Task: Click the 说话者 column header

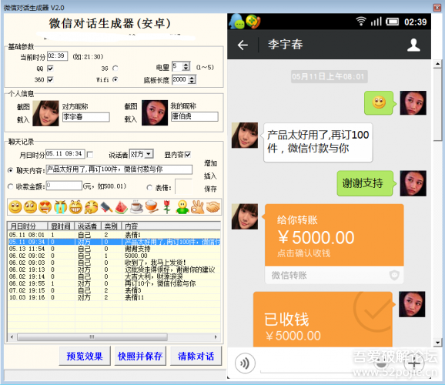Action: click(88, 226)
